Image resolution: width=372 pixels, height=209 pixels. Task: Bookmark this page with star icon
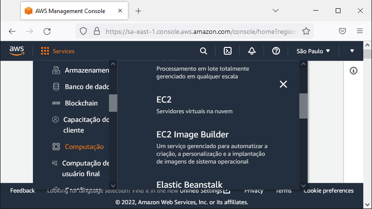coord(306,31)
